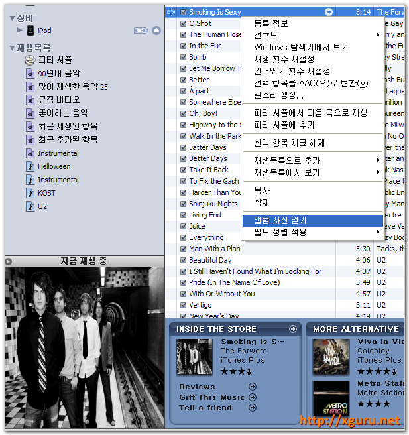
Task: Select 건너뛰기 횟수 재설정 menu item
Action: click(312, 71)
